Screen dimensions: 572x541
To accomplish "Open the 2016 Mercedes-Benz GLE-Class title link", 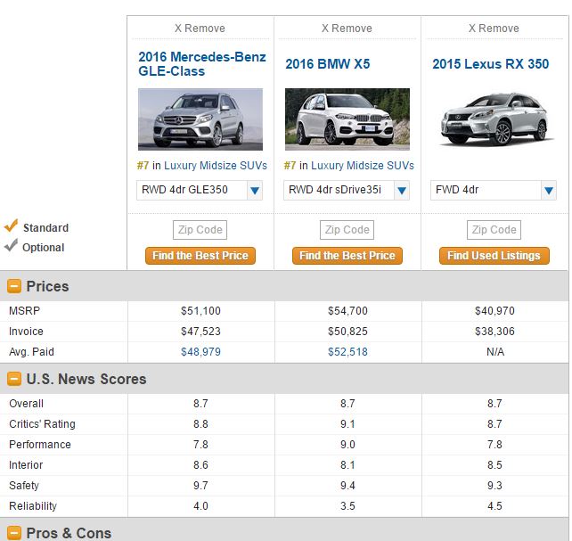I will tap(202, 64).
